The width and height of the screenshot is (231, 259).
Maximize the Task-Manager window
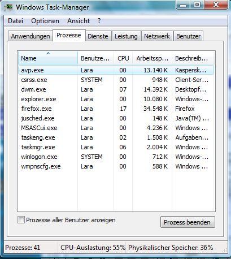(197, 5)
